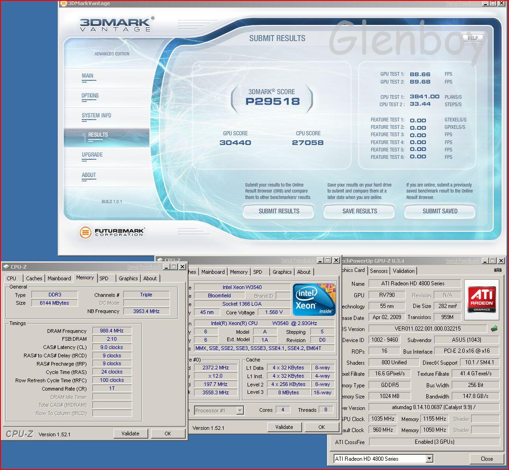
Task: Click the GPU-Z camera screenshot icon
Action: pyautogui.click(x=497, y=270)
